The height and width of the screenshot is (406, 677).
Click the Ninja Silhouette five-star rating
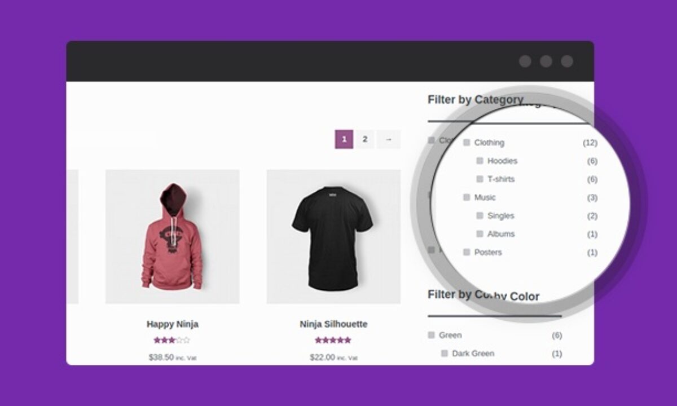point(333,340)
